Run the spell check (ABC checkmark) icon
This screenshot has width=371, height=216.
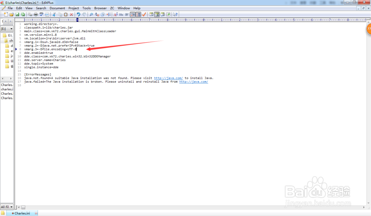42,14
